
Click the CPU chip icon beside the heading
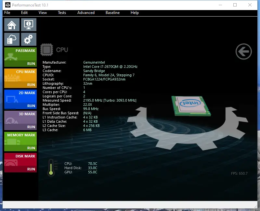pyautogui.click(x=47, y=50)
